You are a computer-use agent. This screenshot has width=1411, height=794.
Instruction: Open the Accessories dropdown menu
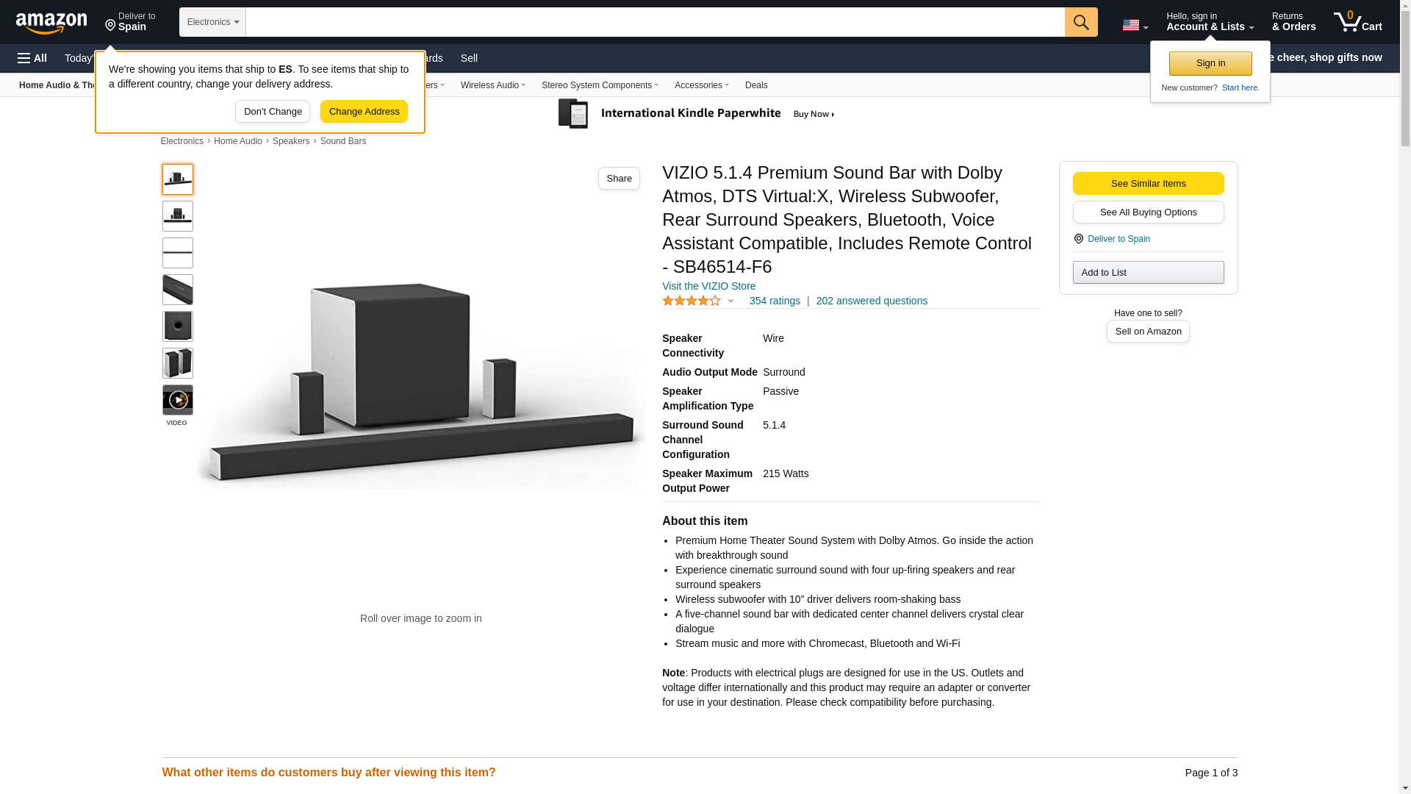click(x=701, y=85)
